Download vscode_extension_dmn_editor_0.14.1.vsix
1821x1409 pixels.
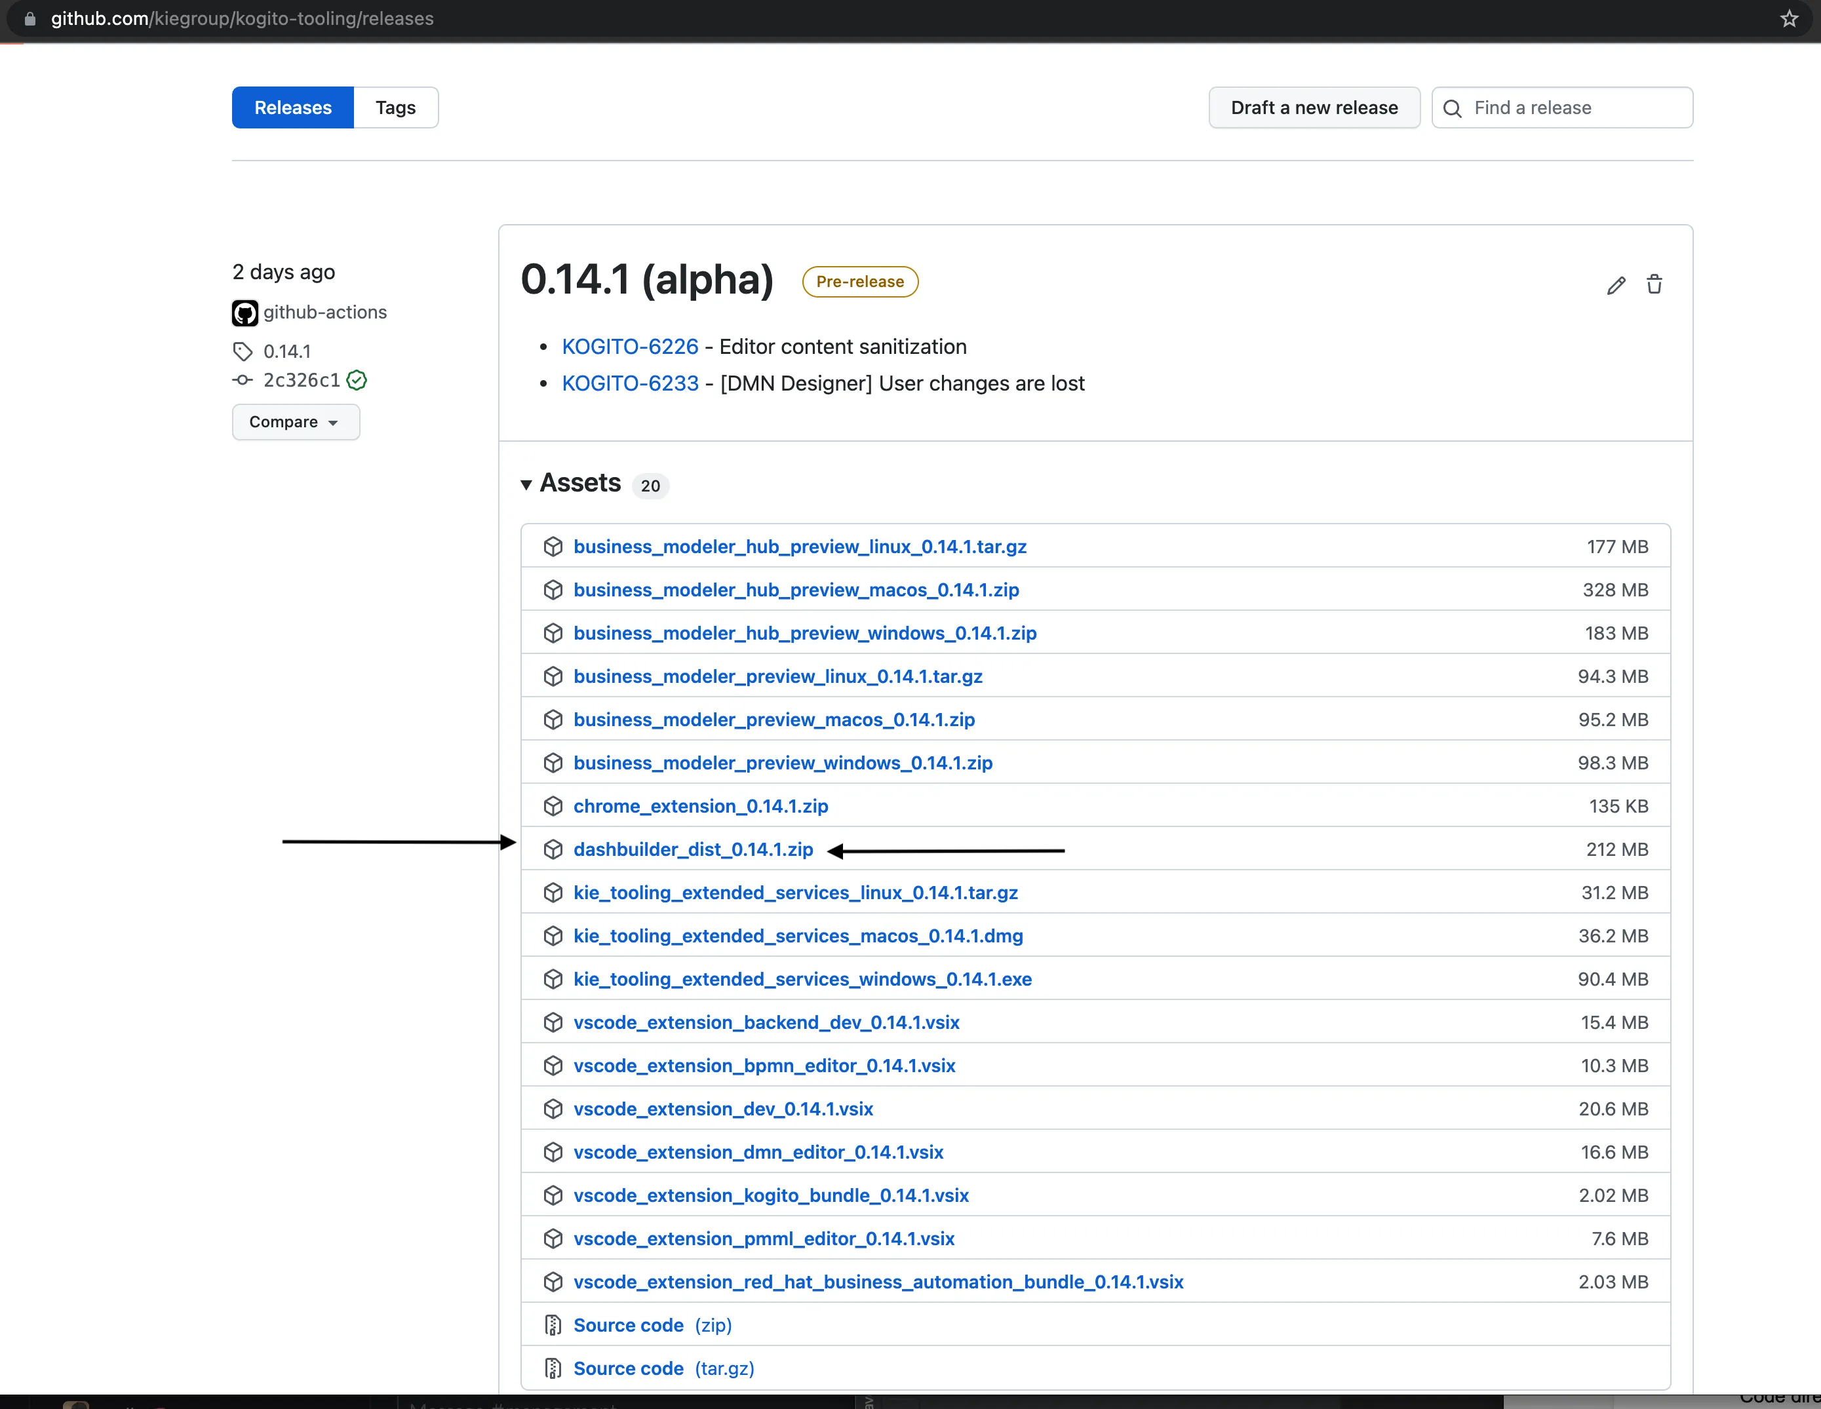point(758,1152)
